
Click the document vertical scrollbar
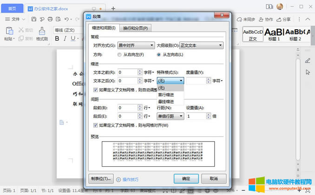[x=298, y=110]
